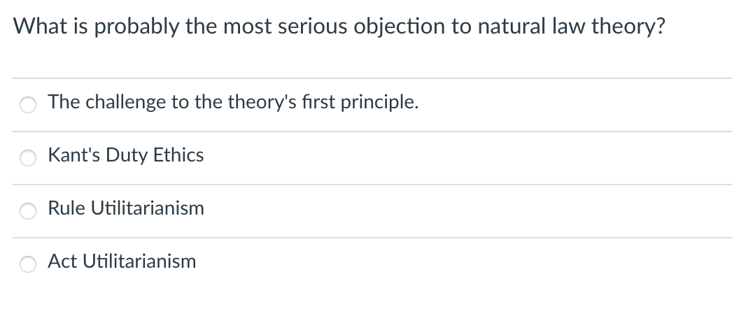The width and height of the screenshot is (732, 316).
Task: Click the word 'Kant's' in the second answer
Action: point(73,155)
